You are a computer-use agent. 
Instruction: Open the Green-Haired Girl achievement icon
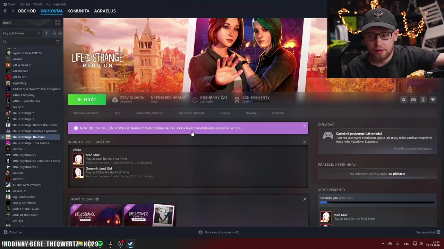[x=78, y=173]
